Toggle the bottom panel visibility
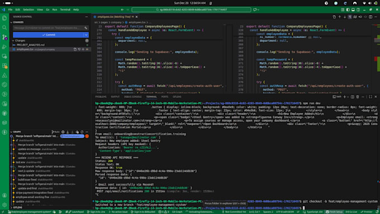This screenshot has height=214, width=380. pos(353,9)
